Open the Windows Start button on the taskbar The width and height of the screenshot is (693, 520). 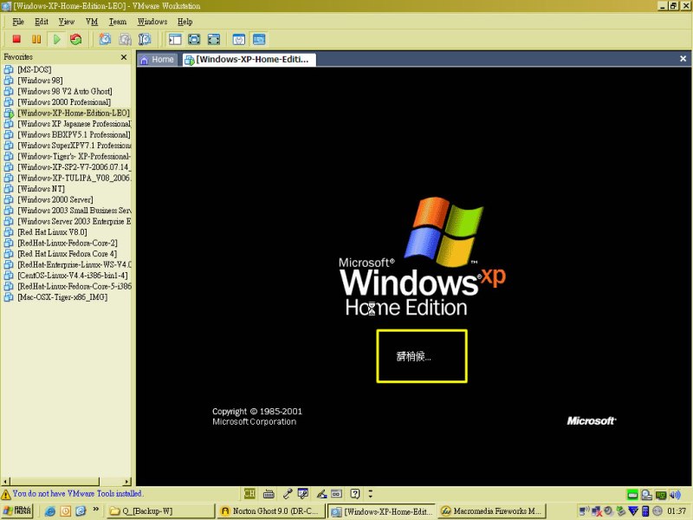point(17,510)
